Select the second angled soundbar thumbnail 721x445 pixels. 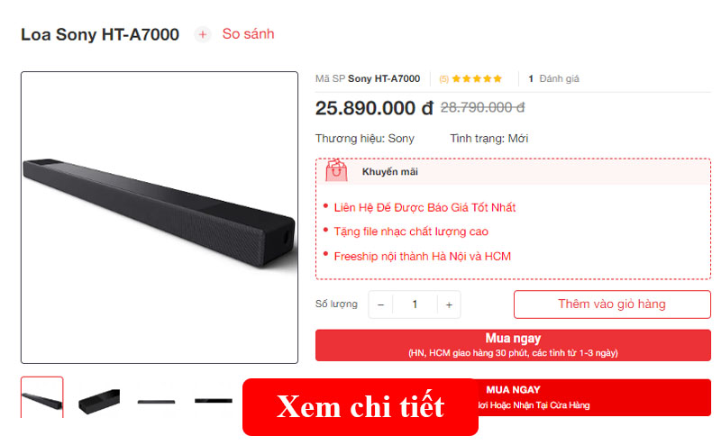click(x=99, y=401)
